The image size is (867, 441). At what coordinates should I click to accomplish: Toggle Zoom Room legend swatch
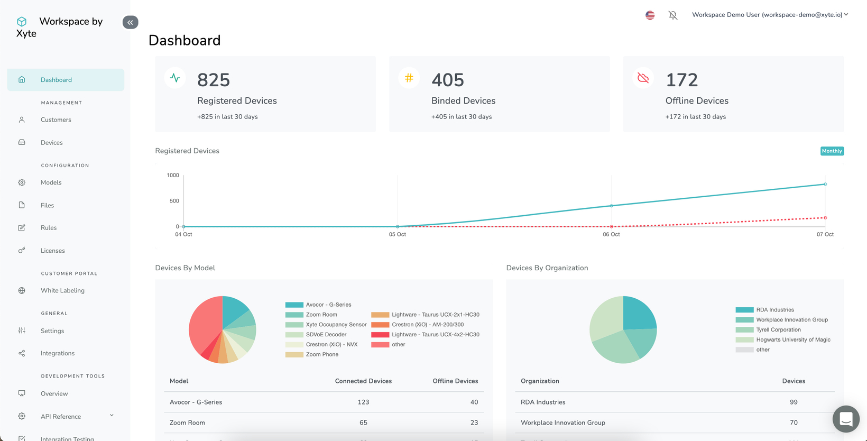point(294,315)
